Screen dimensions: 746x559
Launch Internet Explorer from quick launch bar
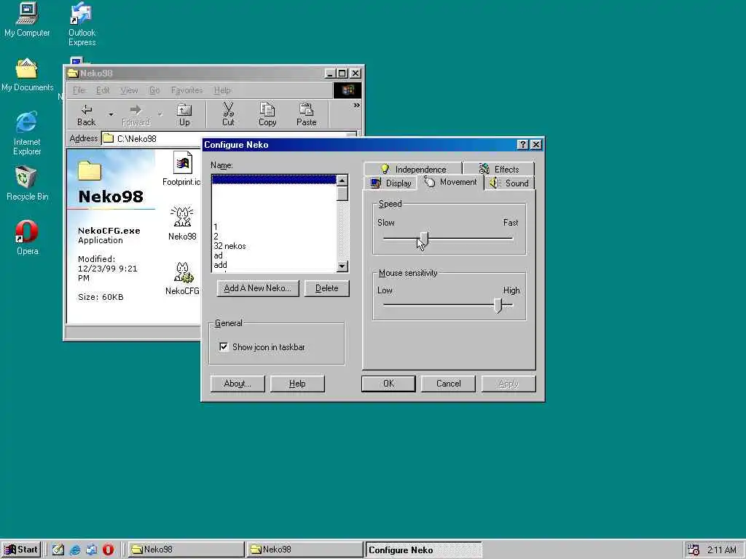(75, 550)
